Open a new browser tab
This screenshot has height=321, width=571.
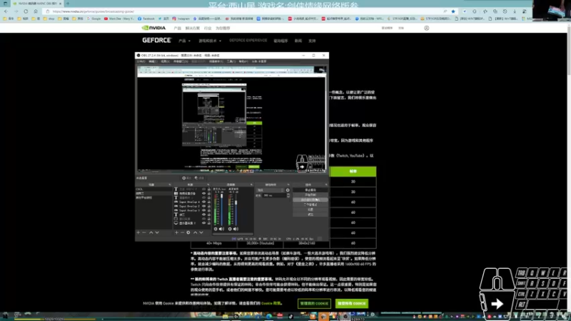tap(68, 4)
